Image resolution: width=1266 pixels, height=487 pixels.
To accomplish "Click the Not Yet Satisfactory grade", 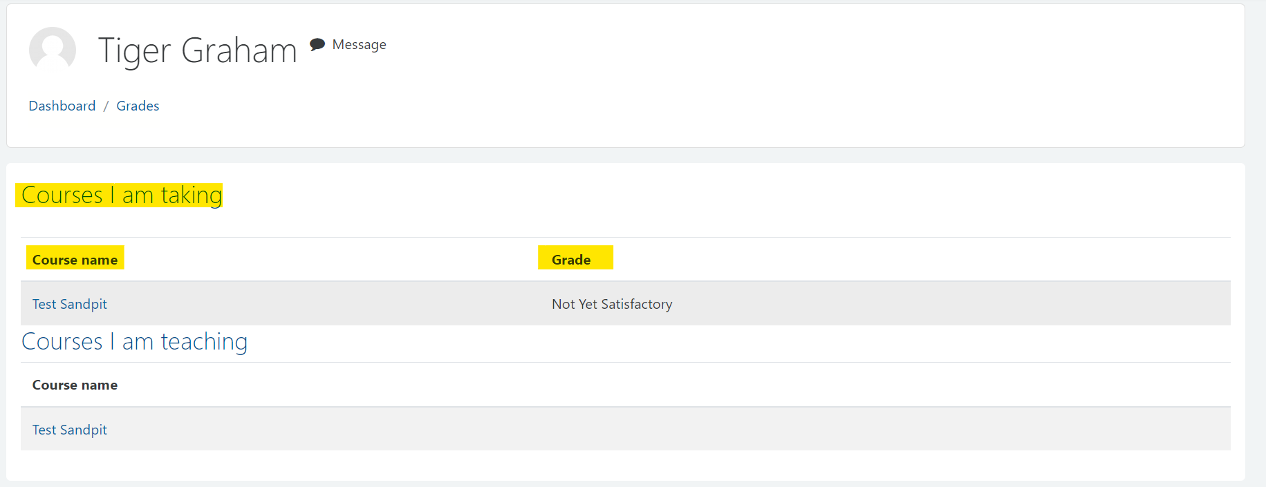I will [612, 304].
